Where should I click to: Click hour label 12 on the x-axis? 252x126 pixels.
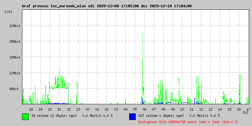pyautogui.click(x=201, y=109)
